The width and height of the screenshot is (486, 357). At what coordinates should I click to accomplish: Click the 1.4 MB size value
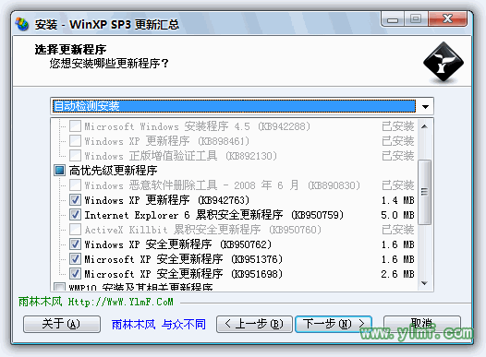[397, 200]
